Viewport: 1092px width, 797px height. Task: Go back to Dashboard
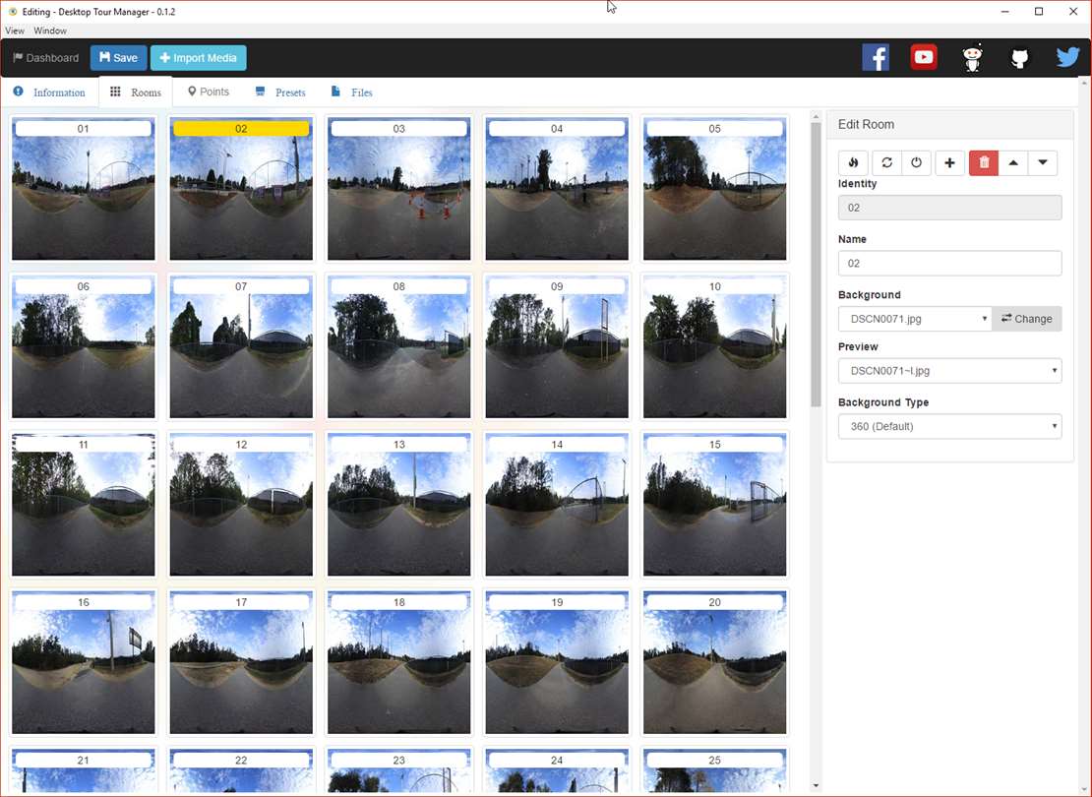click(x=46, y=58)
